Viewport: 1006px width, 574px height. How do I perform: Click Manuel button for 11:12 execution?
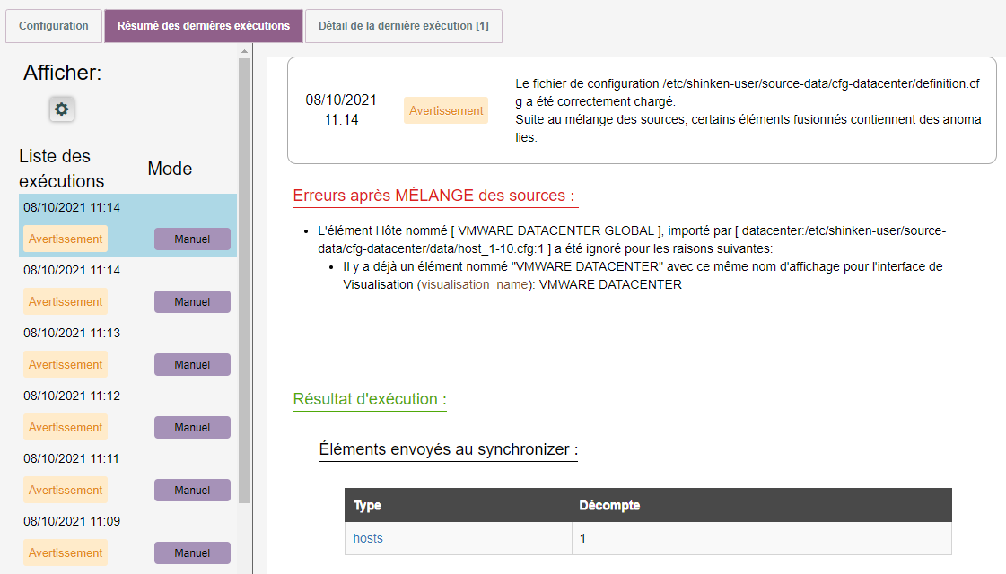tap(192, 428)
